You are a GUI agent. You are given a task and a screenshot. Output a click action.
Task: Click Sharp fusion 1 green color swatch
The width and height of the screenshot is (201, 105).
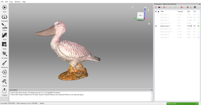pos(198,26)
